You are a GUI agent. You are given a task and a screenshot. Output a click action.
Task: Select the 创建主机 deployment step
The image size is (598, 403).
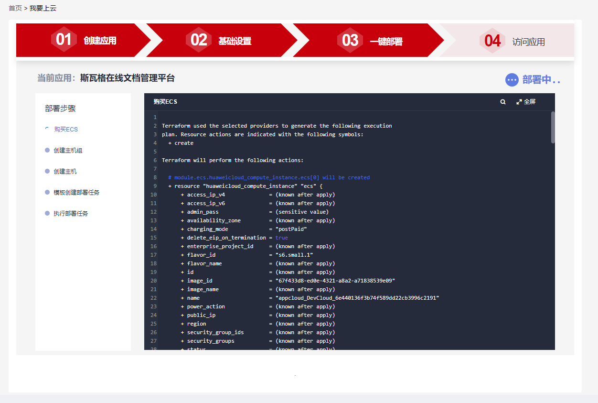point(65,172)
